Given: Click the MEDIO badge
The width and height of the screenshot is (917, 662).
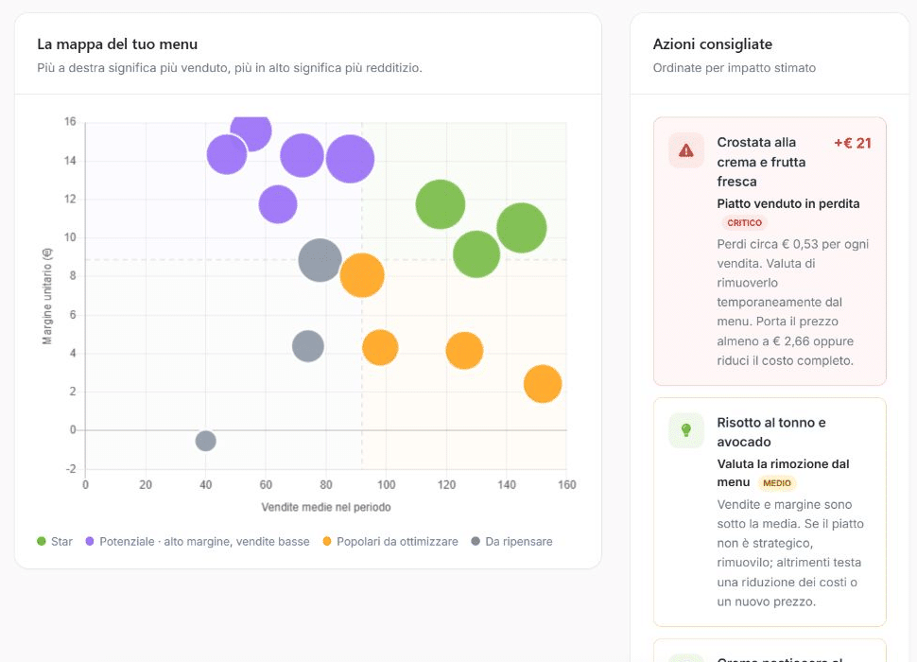Looking at the screenshot, I should click(777, 483).
